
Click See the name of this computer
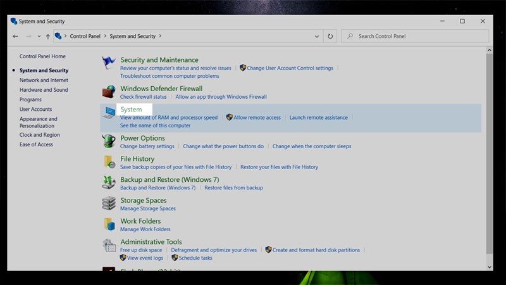[x=155, y=125]
